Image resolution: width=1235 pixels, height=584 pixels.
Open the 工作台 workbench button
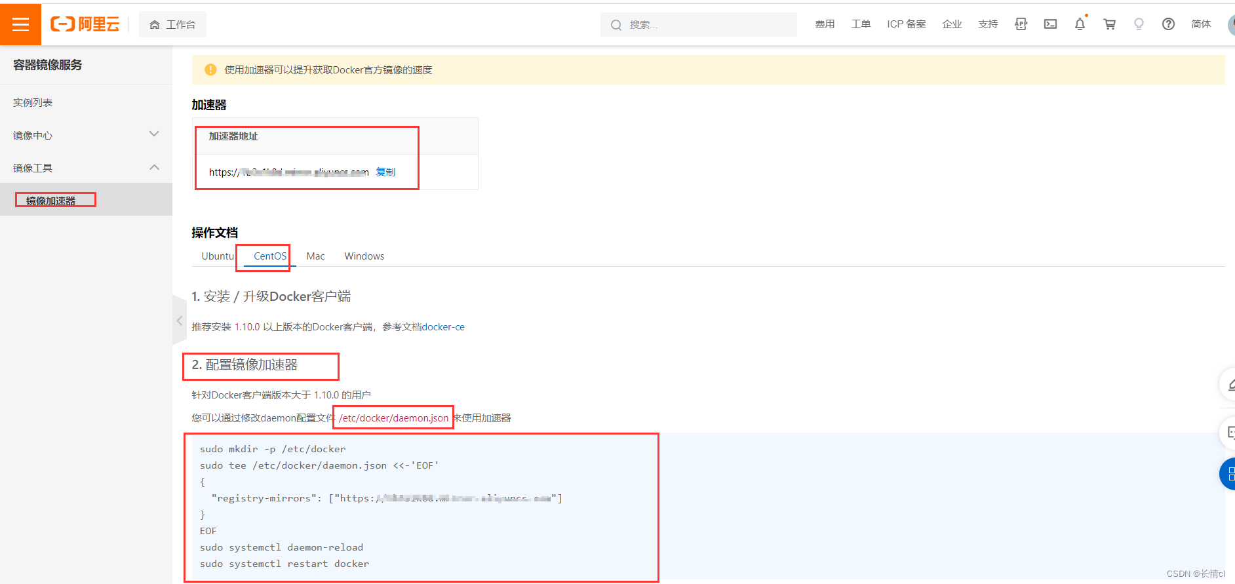click(x=172, y=24)
